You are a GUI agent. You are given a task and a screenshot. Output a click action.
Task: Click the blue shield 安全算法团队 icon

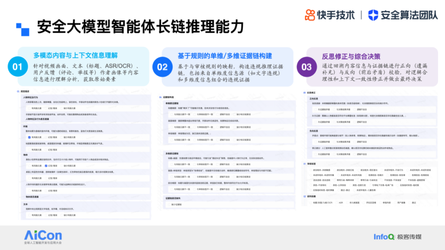point(373,15)
